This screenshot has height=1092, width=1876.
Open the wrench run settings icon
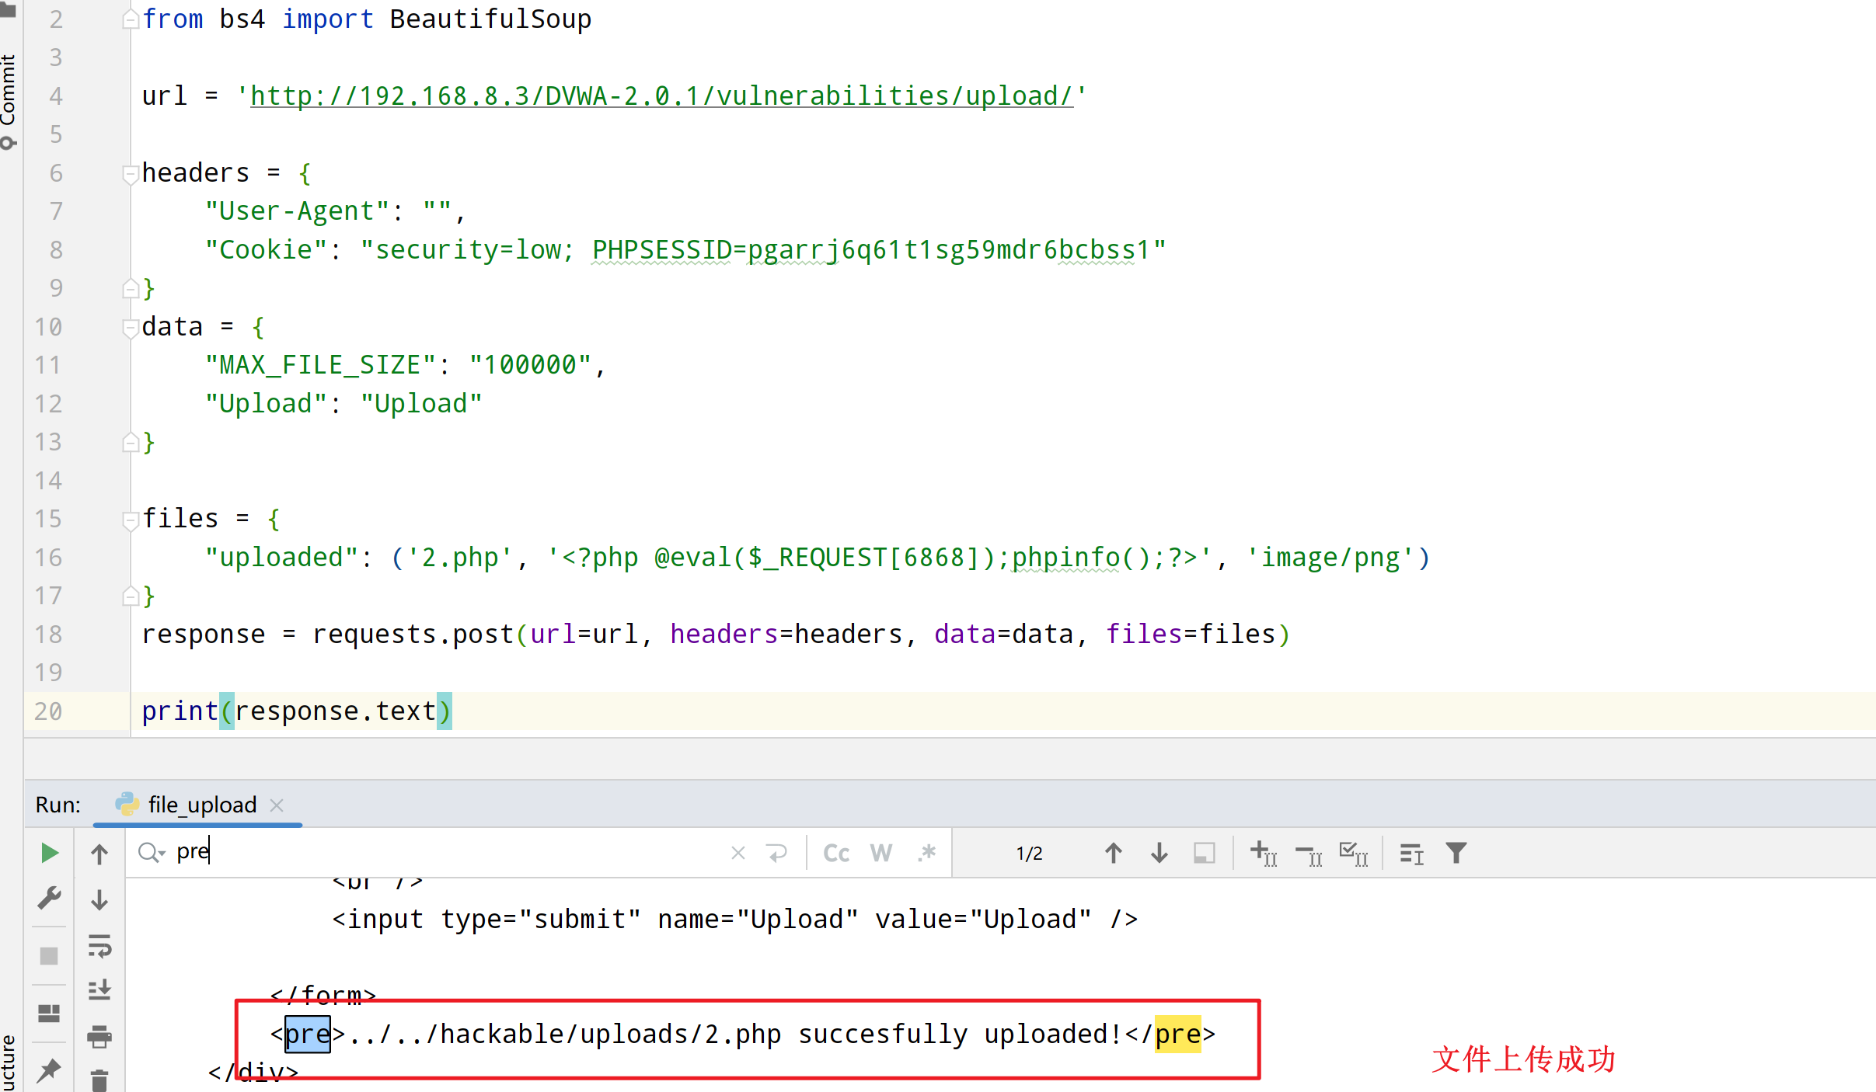click(49, 899)
